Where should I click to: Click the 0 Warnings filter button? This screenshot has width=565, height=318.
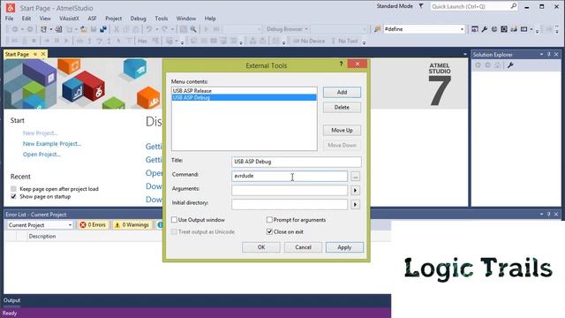pyautogui.click(x=132, y=224)
